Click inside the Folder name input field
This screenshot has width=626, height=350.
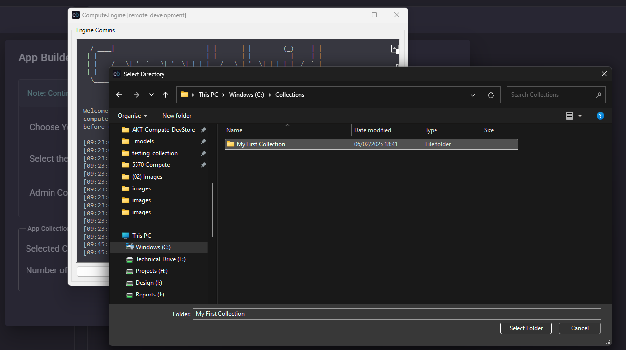tap(344, 314)
